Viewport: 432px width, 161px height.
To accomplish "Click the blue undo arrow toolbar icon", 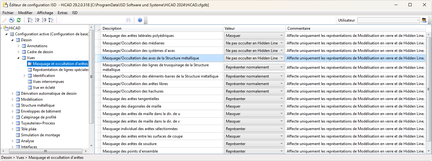I will pos(12,20).
